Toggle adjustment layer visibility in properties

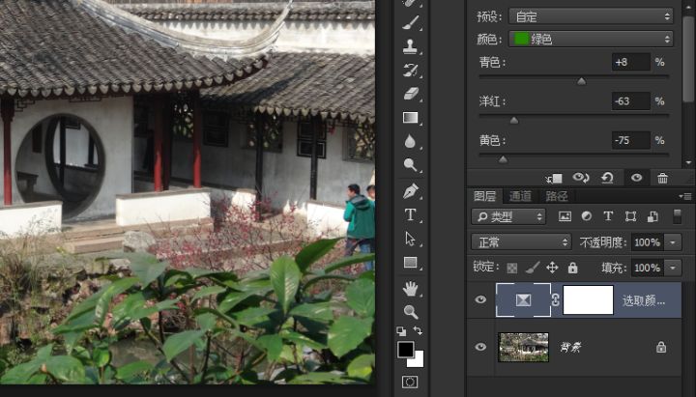[636, 178]
